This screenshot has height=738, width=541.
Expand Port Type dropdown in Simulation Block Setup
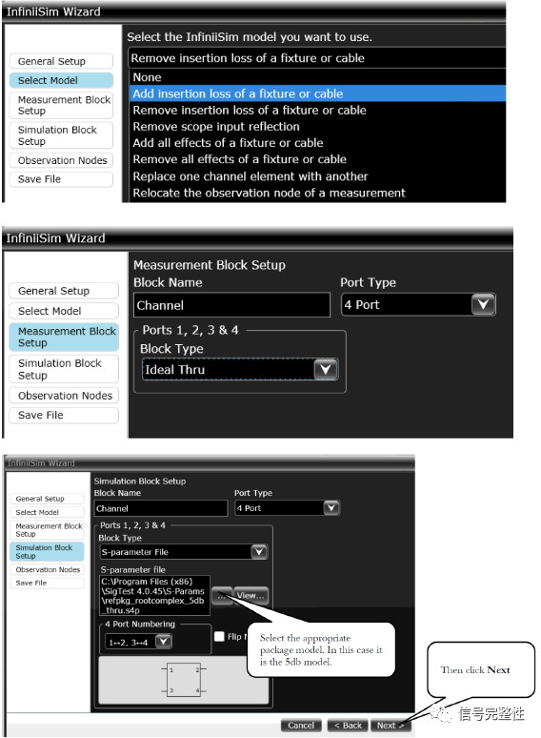pos(331,508)
